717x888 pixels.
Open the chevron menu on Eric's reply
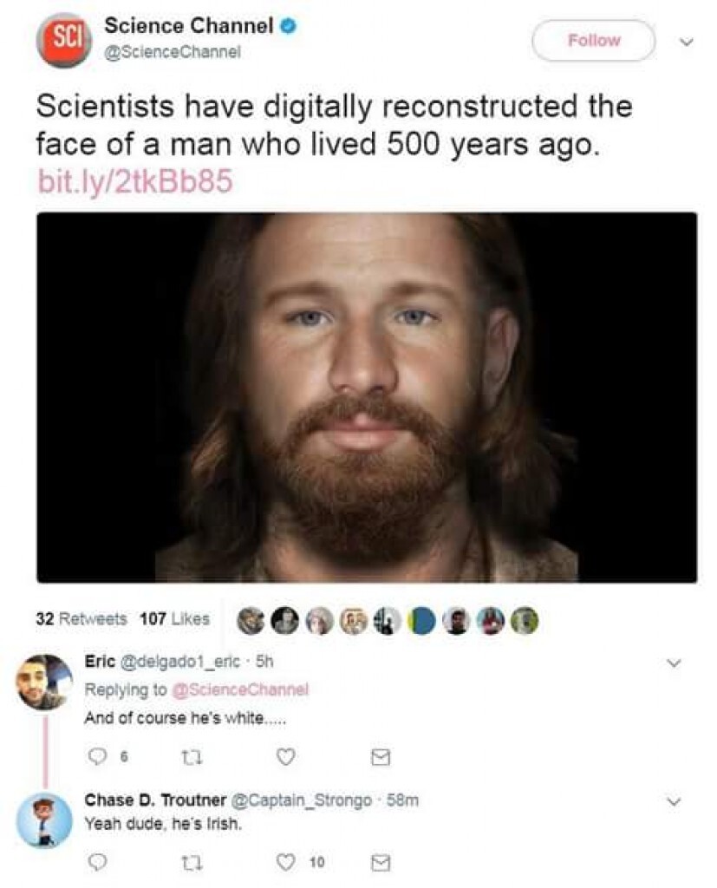tap(674, 662)
